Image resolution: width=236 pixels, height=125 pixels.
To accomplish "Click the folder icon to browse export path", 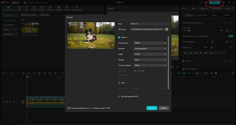I will click(167, 29).
